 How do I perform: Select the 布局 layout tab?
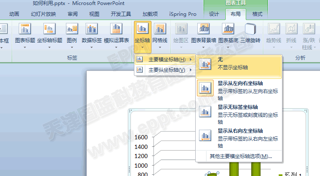(x=235, y=14)
